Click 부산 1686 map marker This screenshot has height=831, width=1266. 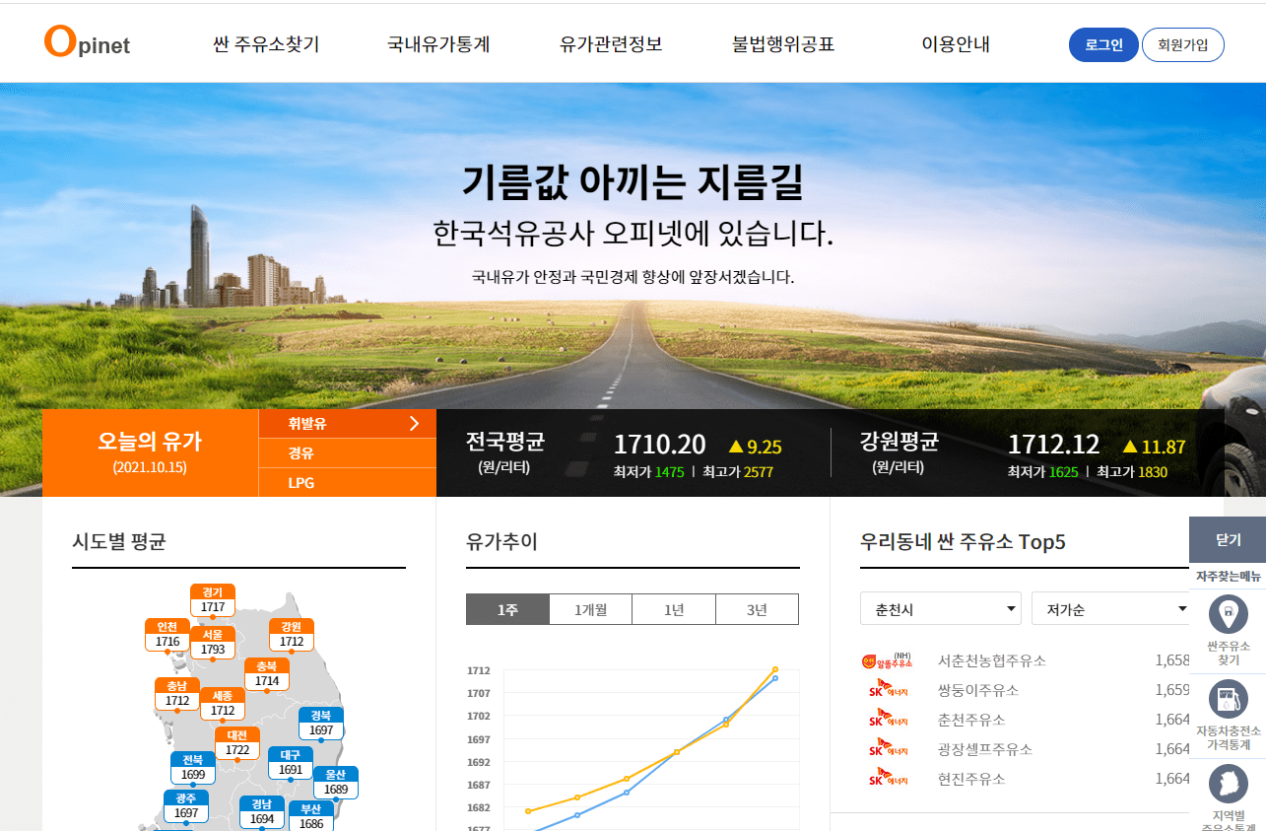[311, 815]
